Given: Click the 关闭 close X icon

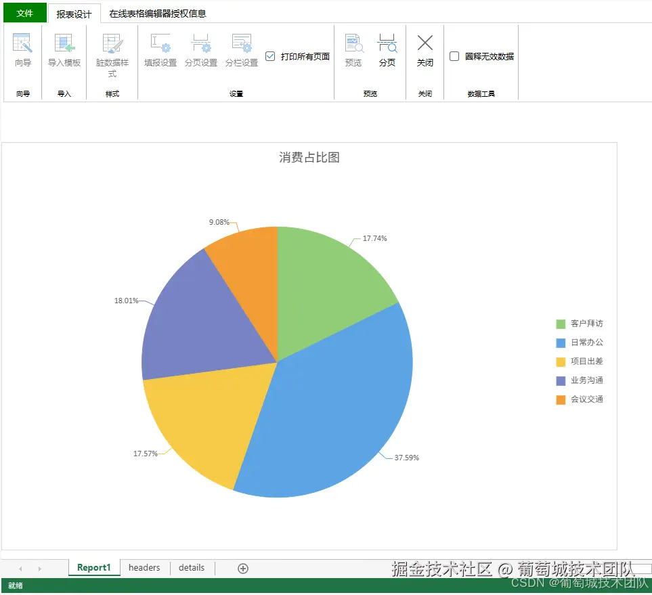Looking at the screenshot, I should pyautogui.click(x=425, y=43).
